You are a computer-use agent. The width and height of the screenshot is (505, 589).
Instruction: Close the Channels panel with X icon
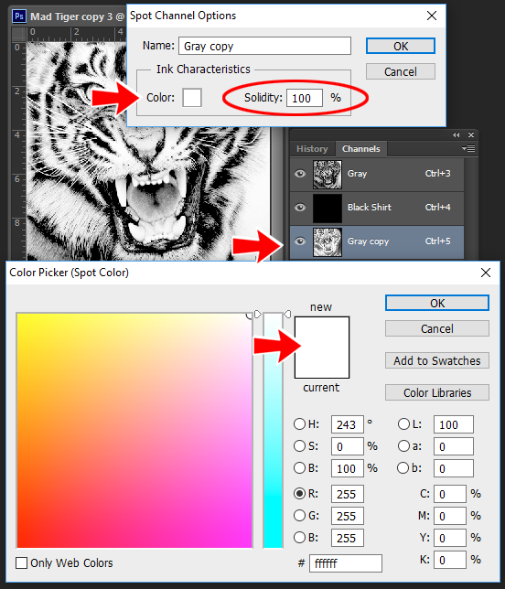click(471, 134)
